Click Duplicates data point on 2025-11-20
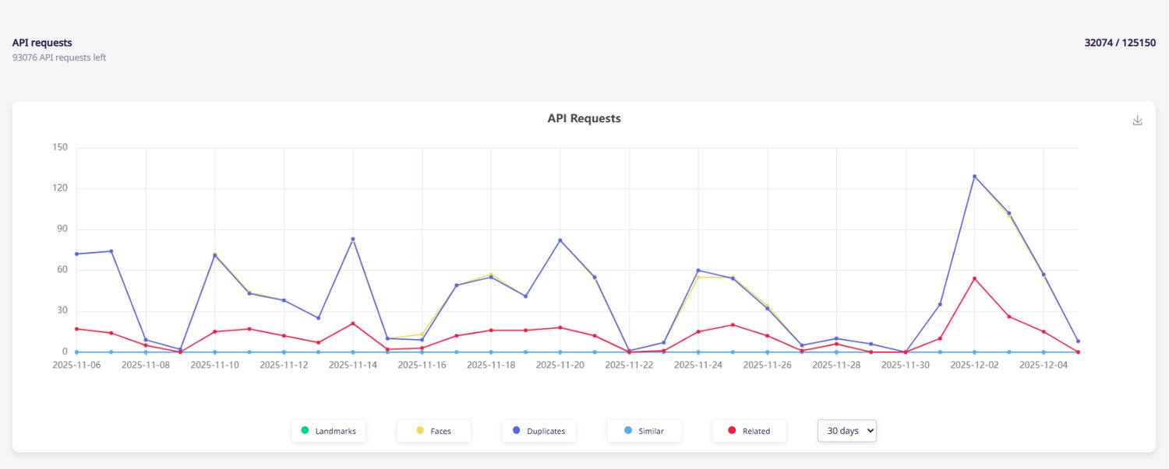This screenshot has height=469, width=1169. click(x=560, y=240)
